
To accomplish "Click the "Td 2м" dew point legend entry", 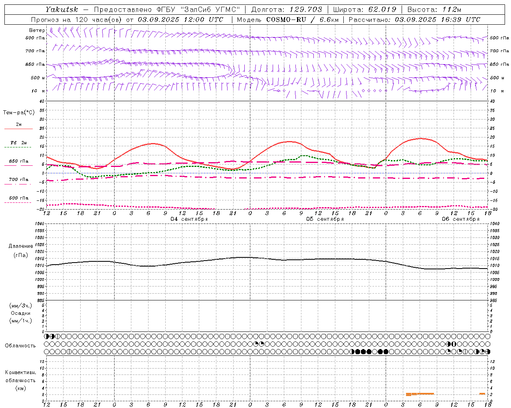I will coord(19,143).
